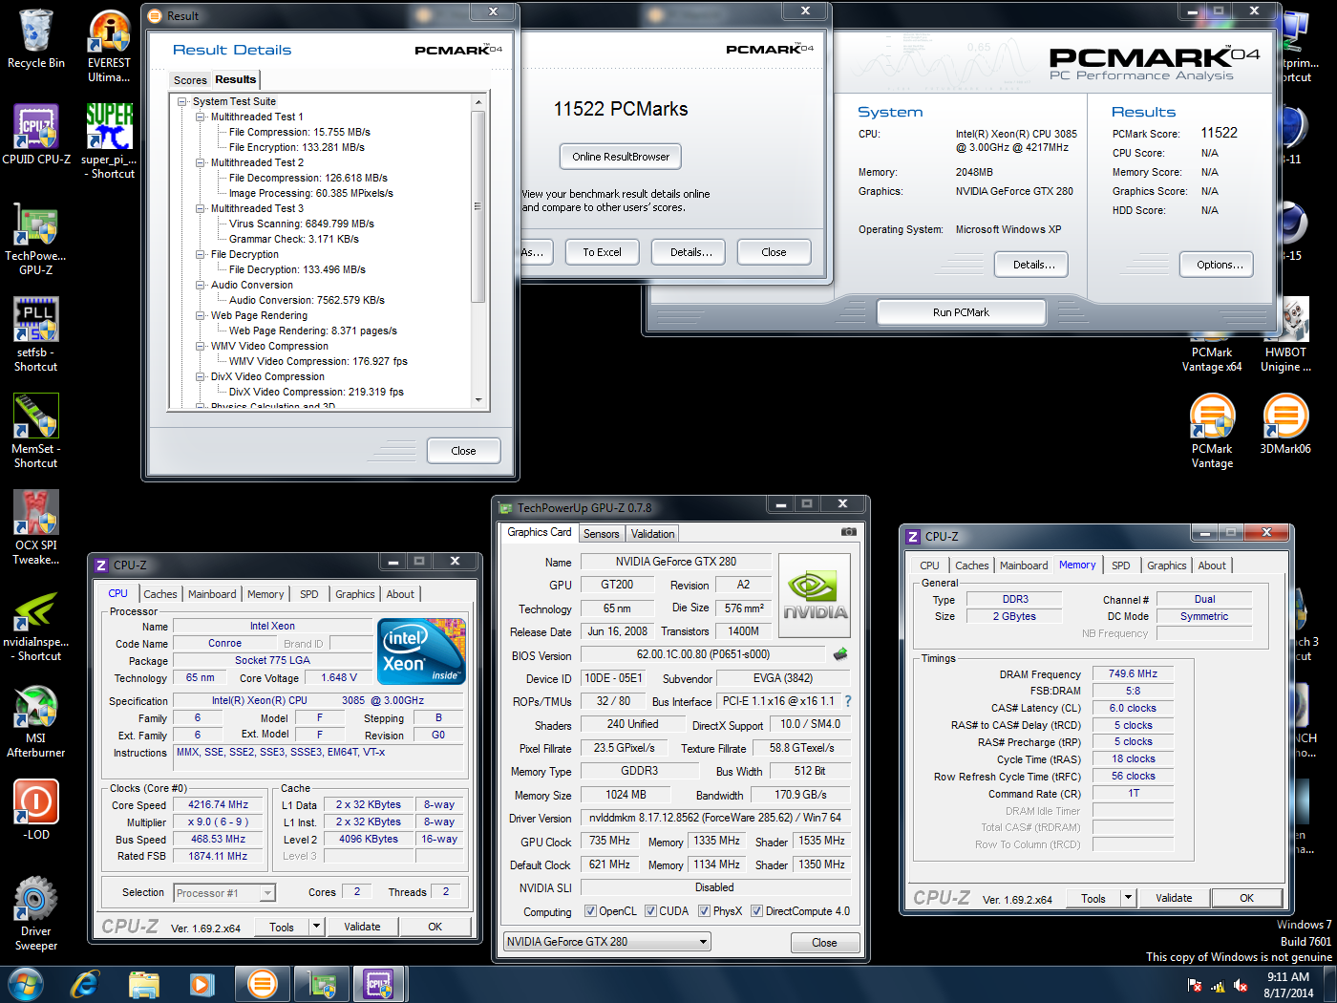Launch the MSI Afterburner desktop icon
Viewport: 1337px width, 1003px height.
[36, 720]
